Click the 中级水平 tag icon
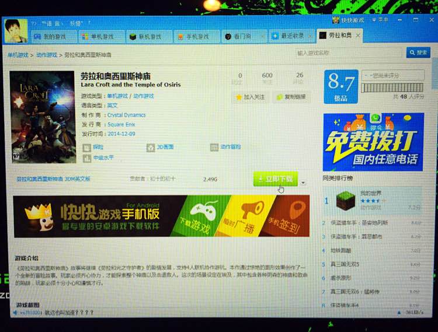This screenshot has width=438, height=332. (87, 158)
